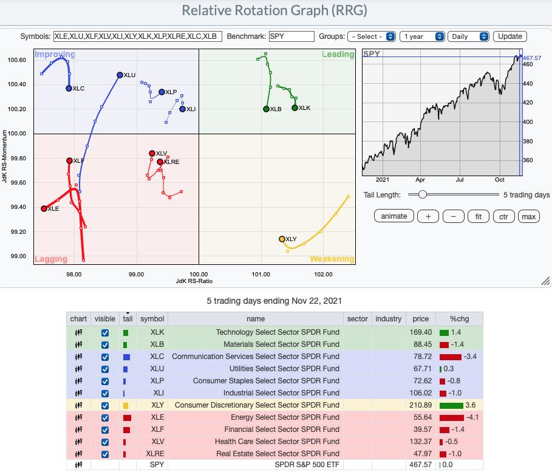Click the XLE marker on the graph

click(44, 209)
